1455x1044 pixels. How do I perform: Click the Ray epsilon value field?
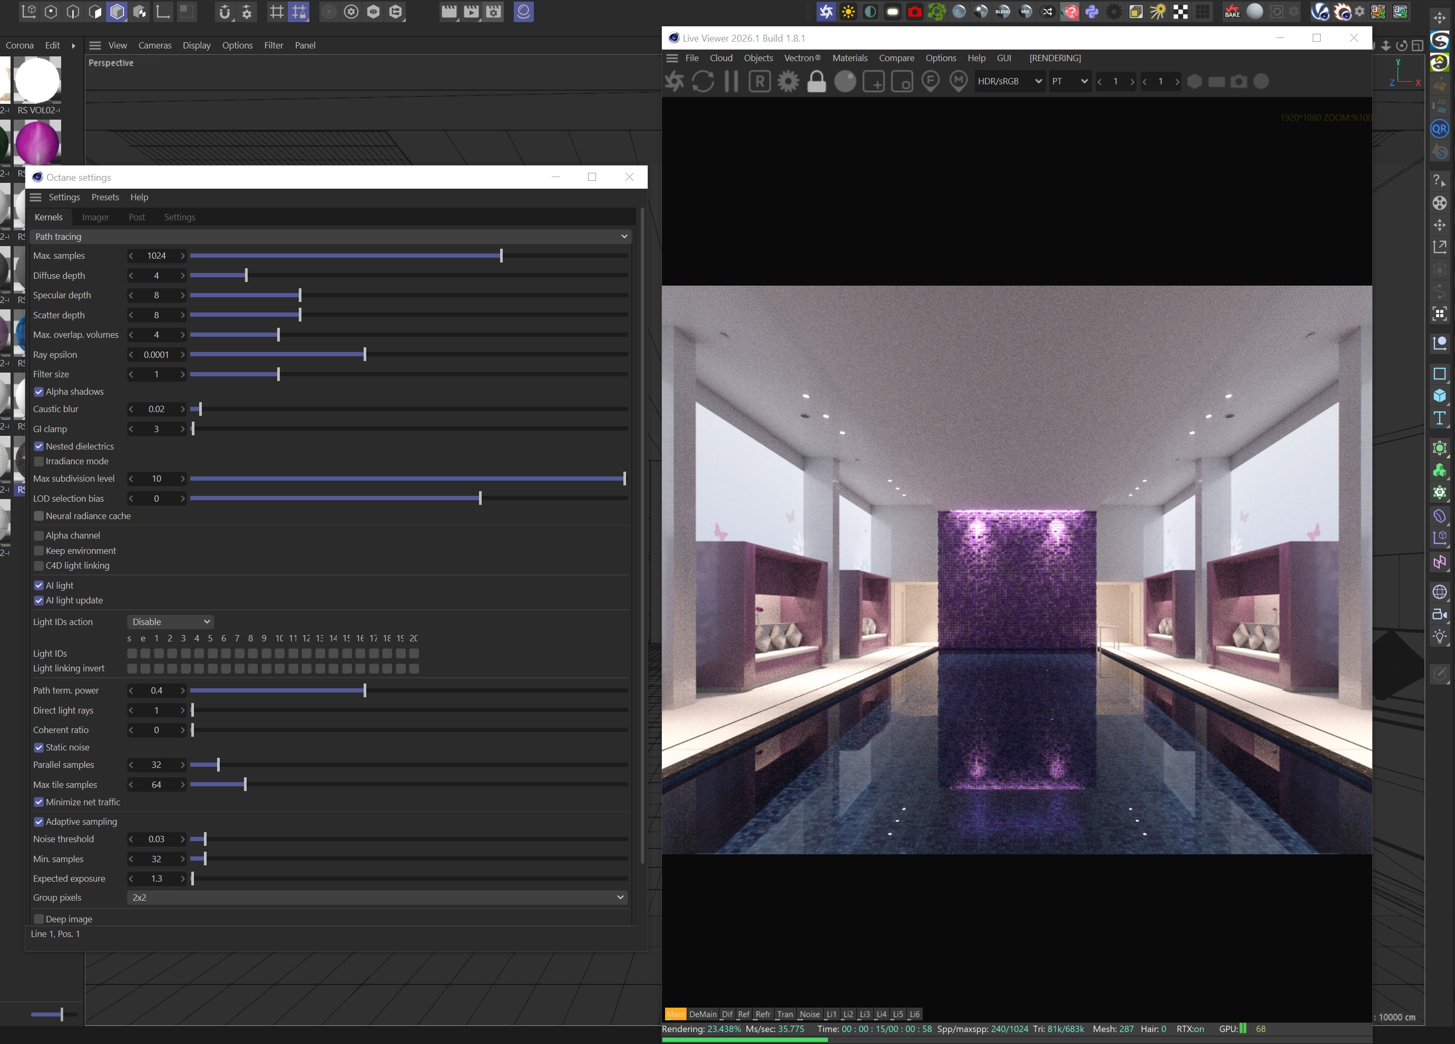tap(156, 355)
